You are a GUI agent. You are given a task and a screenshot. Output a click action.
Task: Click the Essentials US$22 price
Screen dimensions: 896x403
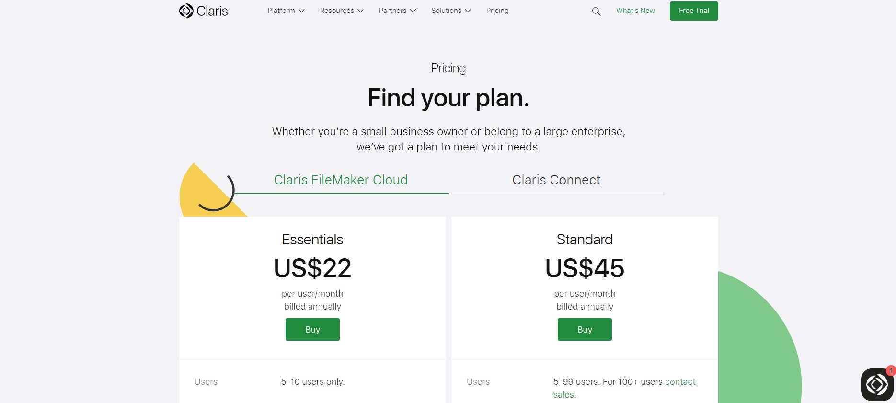tap(312, 268)
